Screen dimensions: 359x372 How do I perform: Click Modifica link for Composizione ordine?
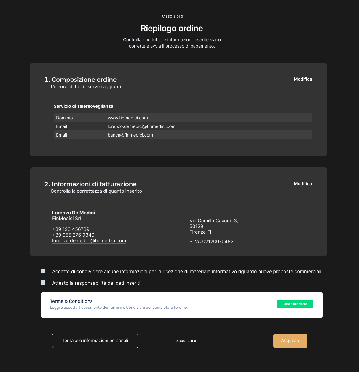pos(303,79)
